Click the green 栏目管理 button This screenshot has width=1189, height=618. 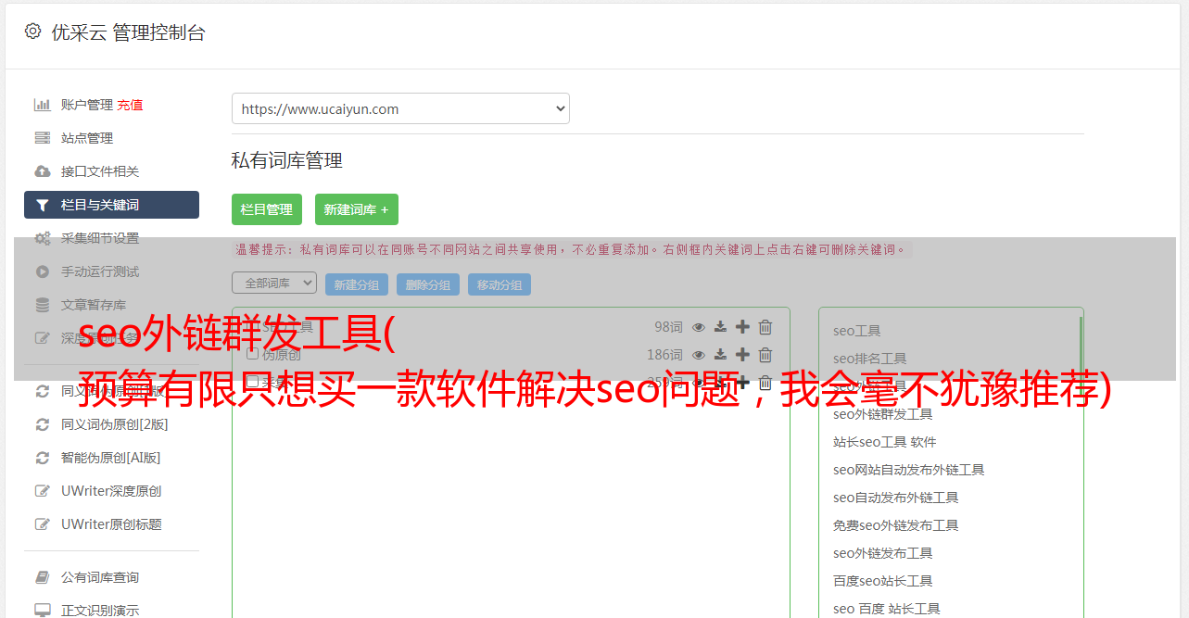[267, 209]
